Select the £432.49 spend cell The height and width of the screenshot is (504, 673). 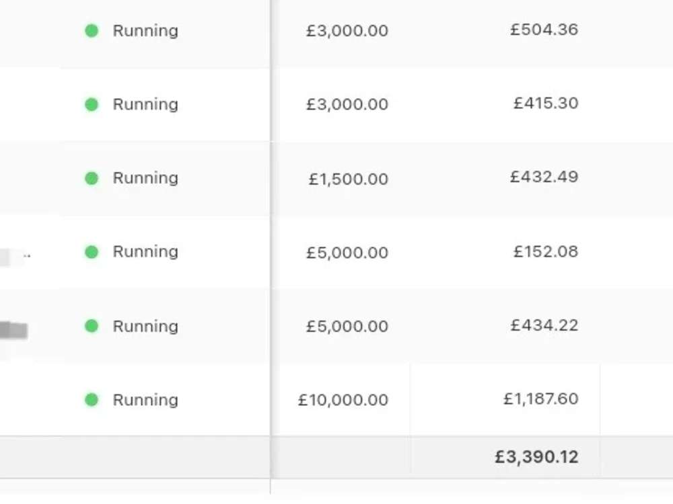point(544,177)
